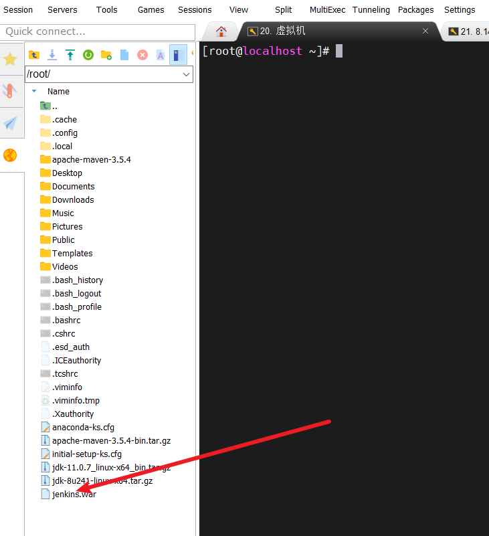The width and height of the screenshot is (489, 536).
Task: Click the Quick connect input field
Action: click(98, 31)
